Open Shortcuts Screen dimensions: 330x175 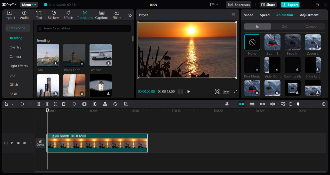click(239, 5)
